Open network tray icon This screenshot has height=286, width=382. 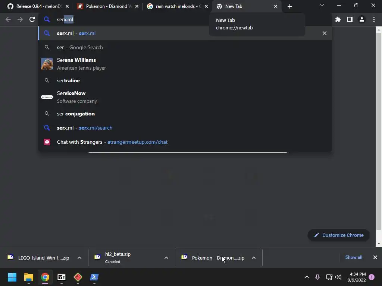coord(329,277)
